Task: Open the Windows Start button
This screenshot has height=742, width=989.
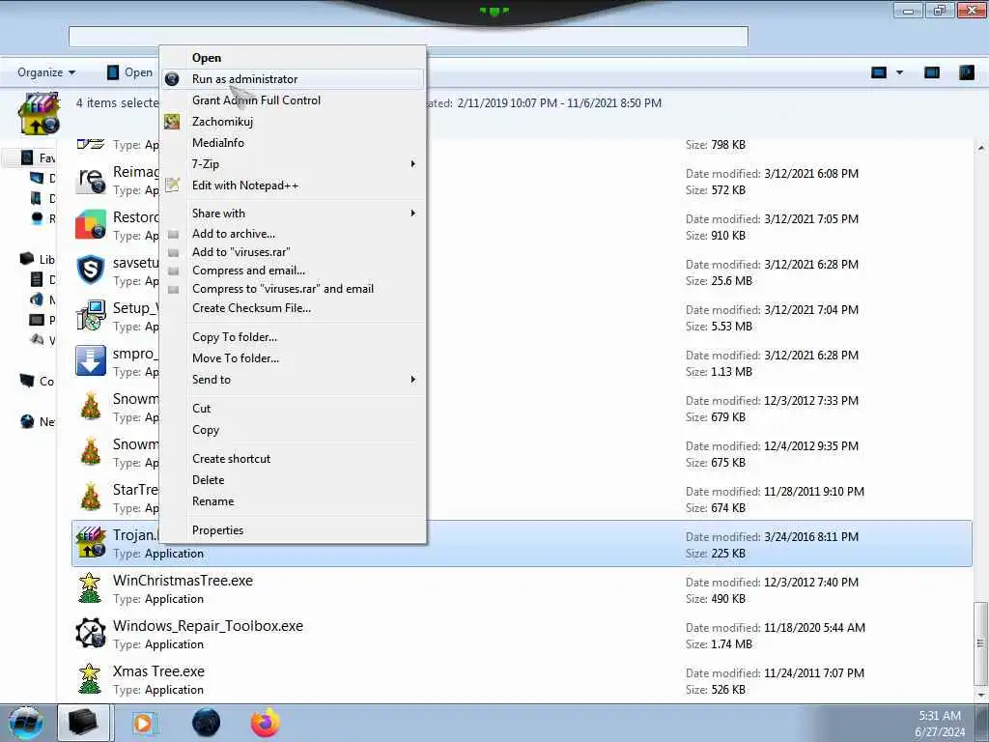Action: click(26, 723)
